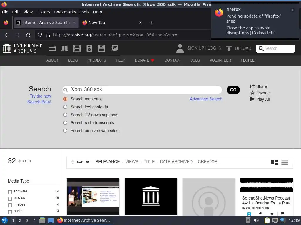Click the Share icon link

[x=258, y=86]
